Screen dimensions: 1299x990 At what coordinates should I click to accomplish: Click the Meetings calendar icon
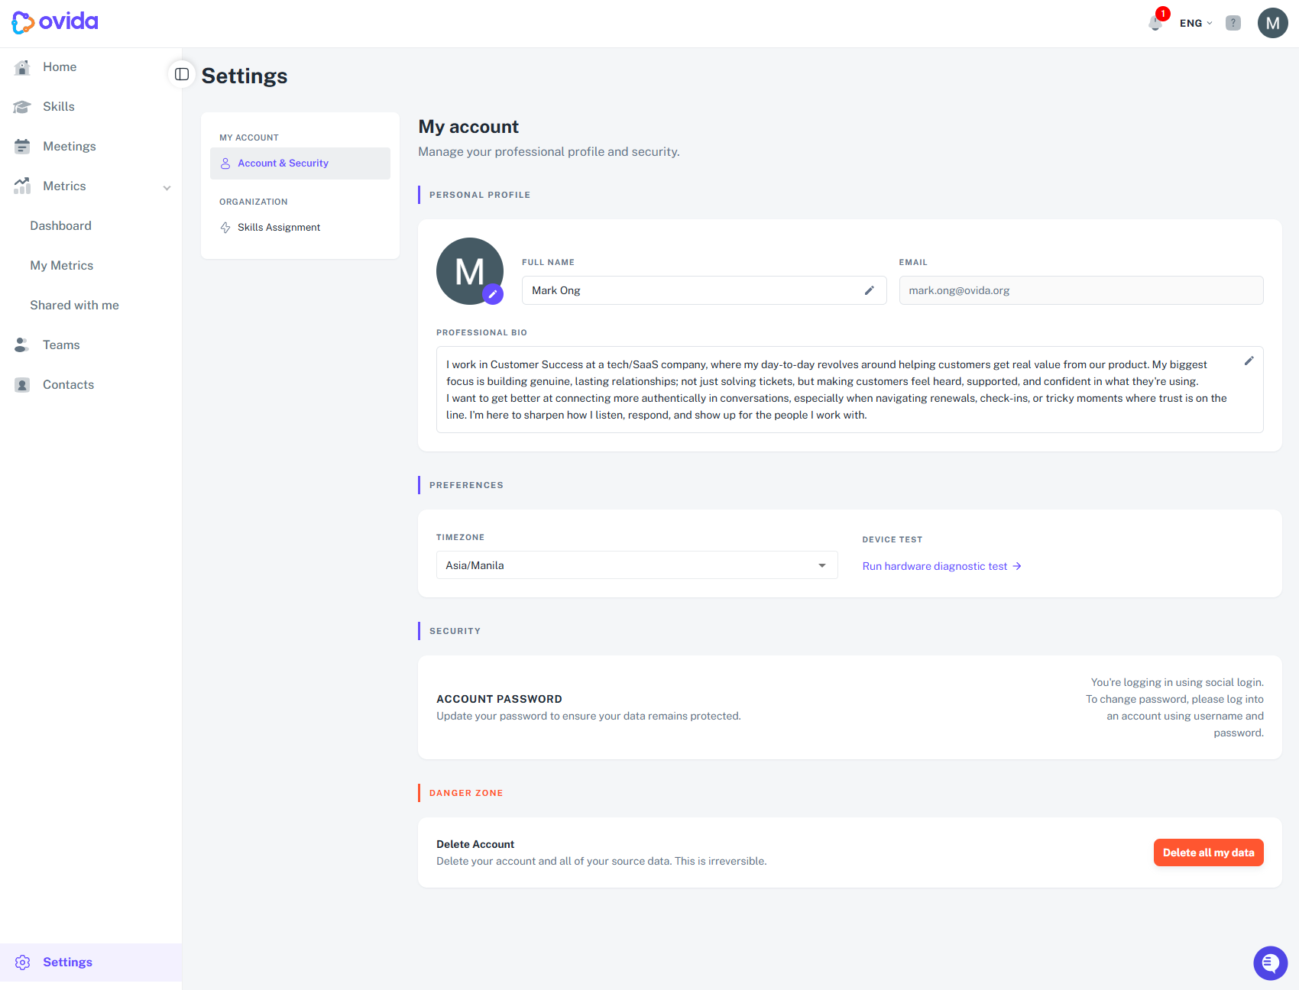click(x=22, y=147)
